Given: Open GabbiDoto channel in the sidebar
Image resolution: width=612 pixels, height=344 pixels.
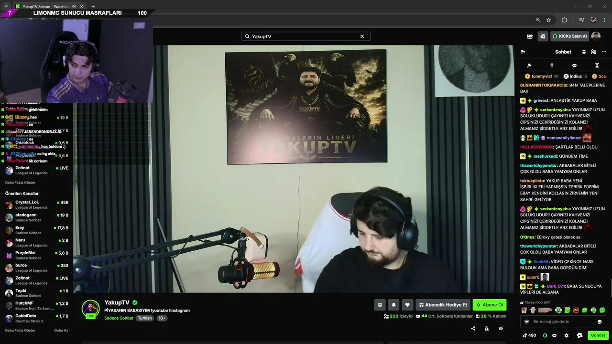Looking at the screenshot, I should coord(37,318).
